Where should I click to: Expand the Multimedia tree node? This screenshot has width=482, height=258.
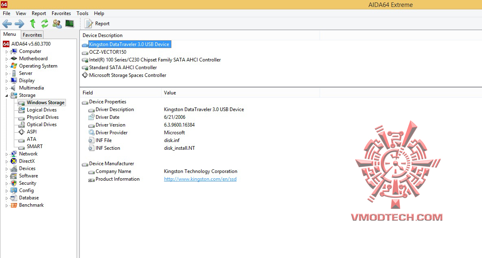pos(7,88)
